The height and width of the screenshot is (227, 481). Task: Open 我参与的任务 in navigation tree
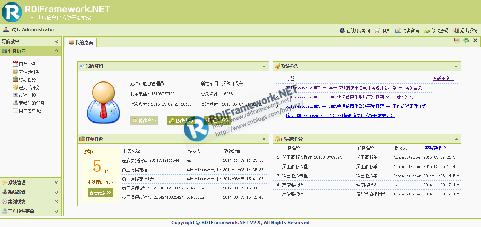(x=32, y=103)
